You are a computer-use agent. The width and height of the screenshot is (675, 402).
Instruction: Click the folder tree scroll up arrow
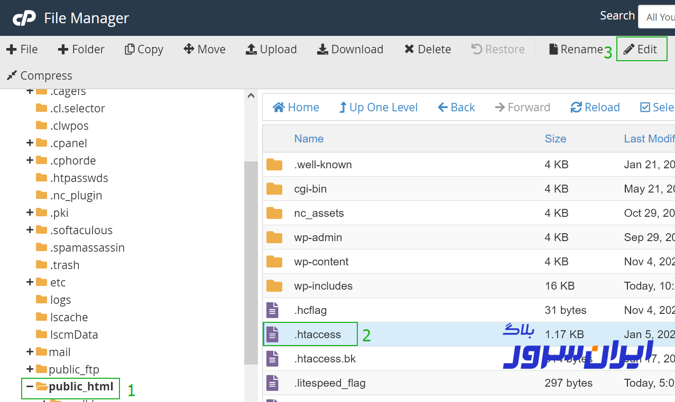pos(251,96)
